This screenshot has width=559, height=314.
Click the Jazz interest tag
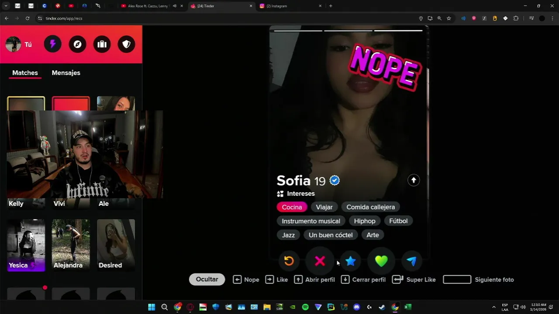pos(288,235)
